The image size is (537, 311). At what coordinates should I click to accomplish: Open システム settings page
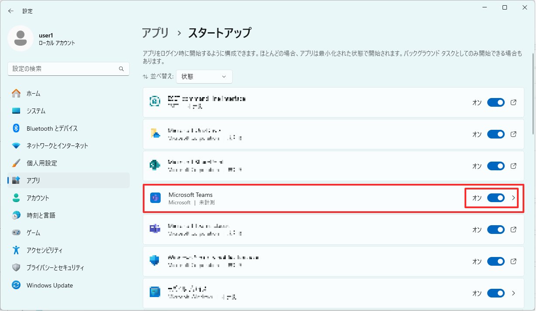click(69, 111)
